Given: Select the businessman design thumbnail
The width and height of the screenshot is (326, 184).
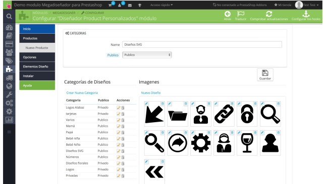Looking at the screenshot, I should (201, 114).
